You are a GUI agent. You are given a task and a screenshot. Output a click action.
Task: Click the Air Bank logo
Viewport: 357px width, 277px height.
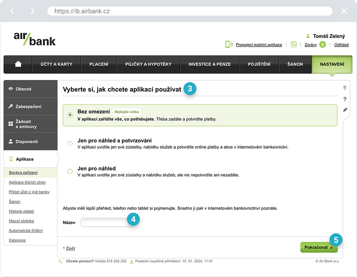pos(35,39)
